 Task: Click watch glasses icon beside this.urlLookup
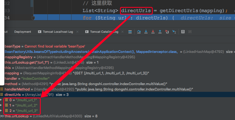pos(2,116)
